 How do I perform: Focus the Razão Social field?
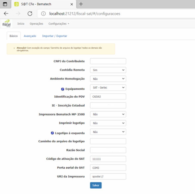(x=108, y=150)
